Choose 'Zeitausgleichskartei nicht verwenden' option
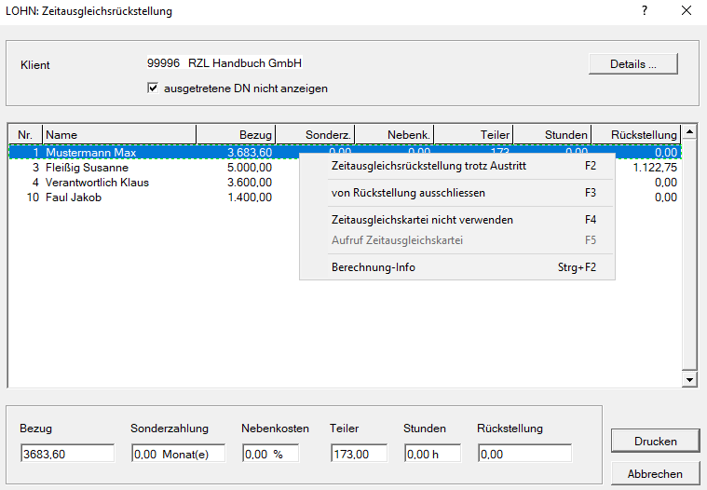The height and width of the screenshot is (490, 707). tap(422, 220)
